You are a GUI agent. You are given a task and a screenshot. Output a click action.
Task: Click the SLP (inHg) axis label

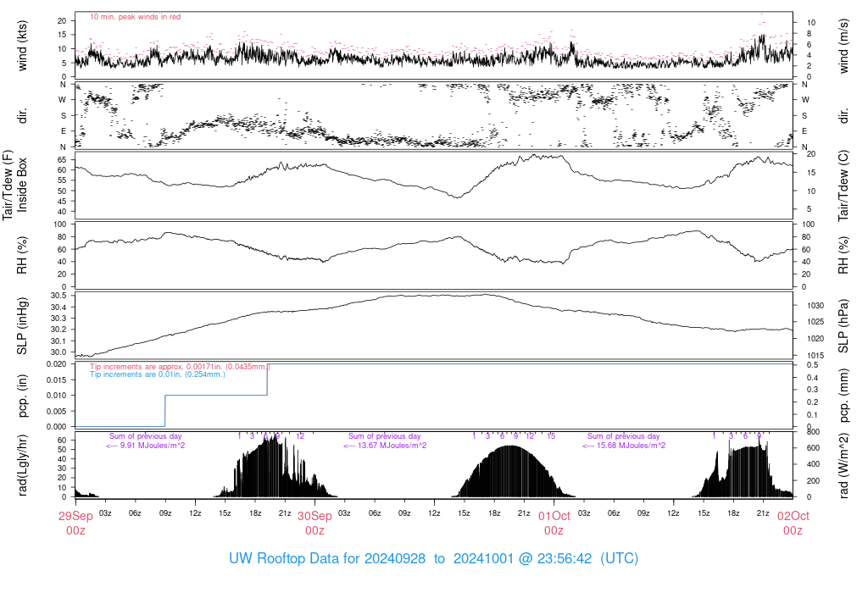22,326
